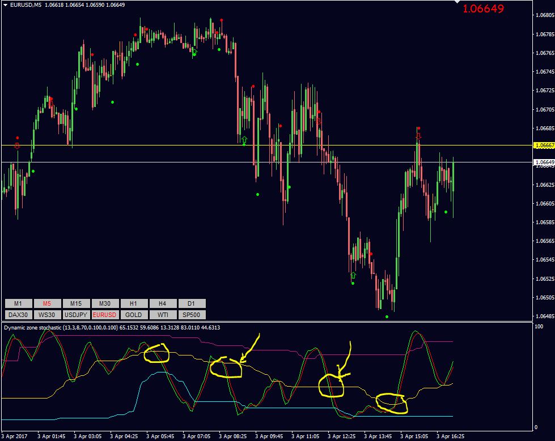Select green buy arrow near 08:25 above yellow line
The image size is (555, 441).
244,139
